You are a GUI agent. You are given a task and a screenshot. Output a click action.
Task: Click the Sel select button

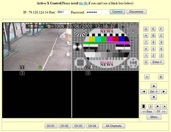pyautogui.click(x=154, y=92)
